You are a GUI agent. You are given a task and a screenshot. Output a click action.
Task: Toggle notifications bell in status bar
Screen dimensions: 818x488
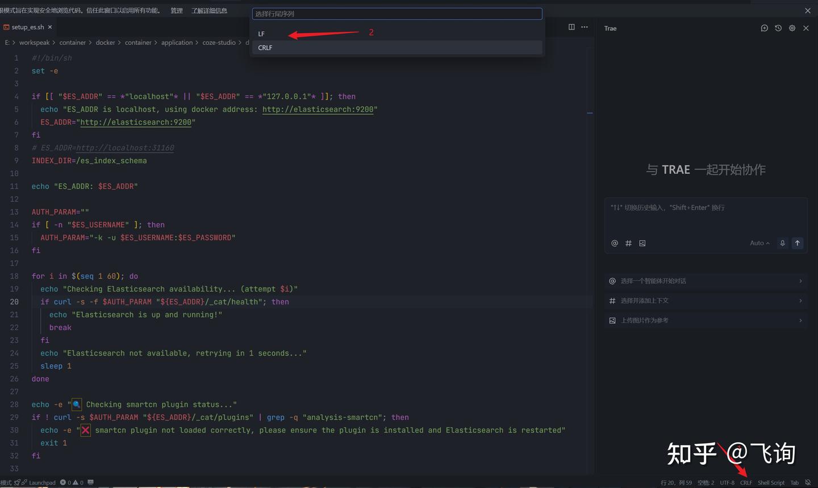coord(808,482)
